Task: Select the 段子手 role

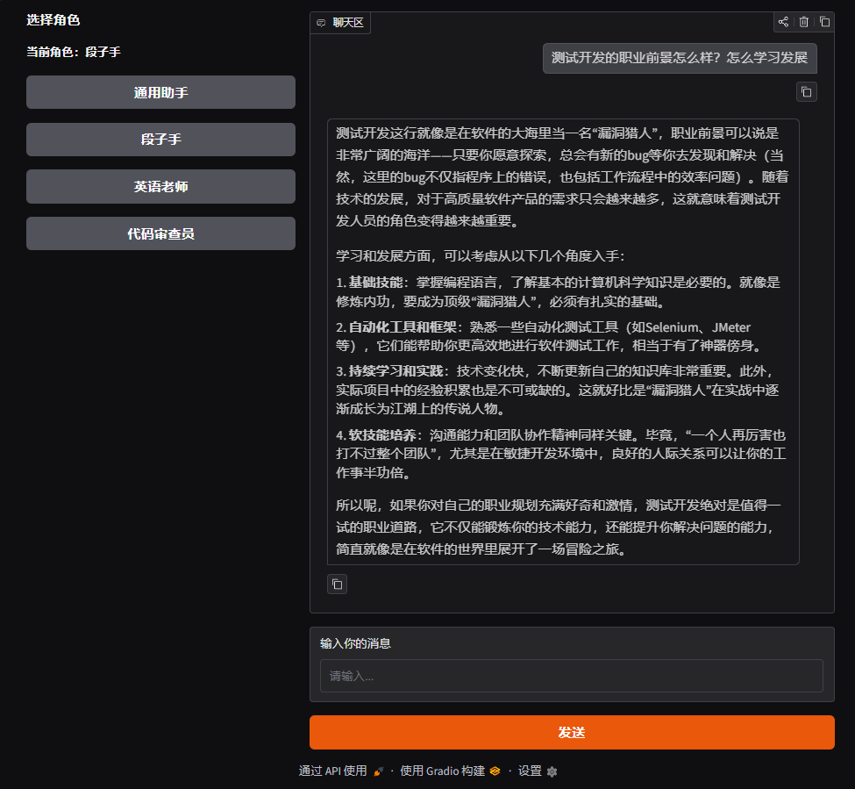Action: pyautogui.click(x=160, y=140)
